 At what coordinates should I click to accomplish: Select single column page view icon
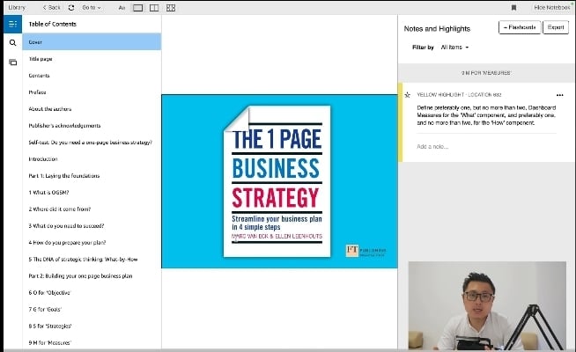pos(137,8)
